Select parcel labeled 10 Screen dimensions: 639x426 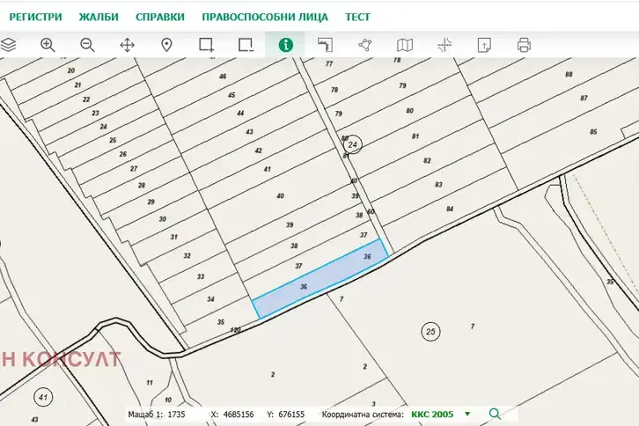(x=168, y=400)
